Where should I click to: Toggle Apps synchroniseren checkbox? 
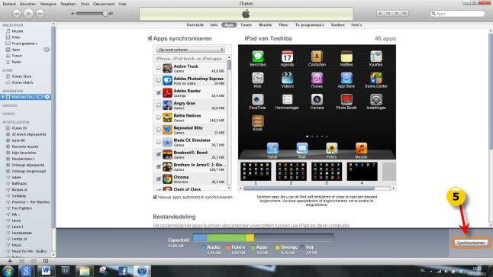click(150, 38)
